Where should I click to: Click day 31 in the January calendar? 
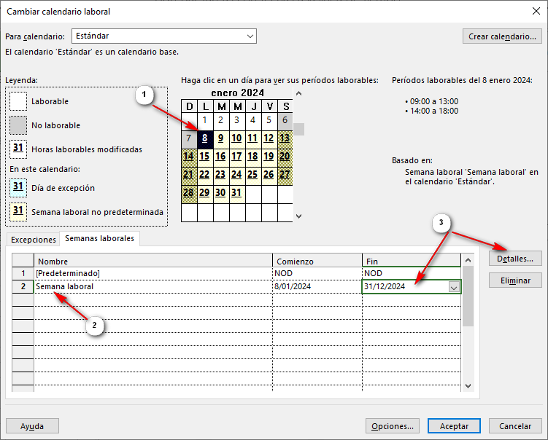click(236, 192)
